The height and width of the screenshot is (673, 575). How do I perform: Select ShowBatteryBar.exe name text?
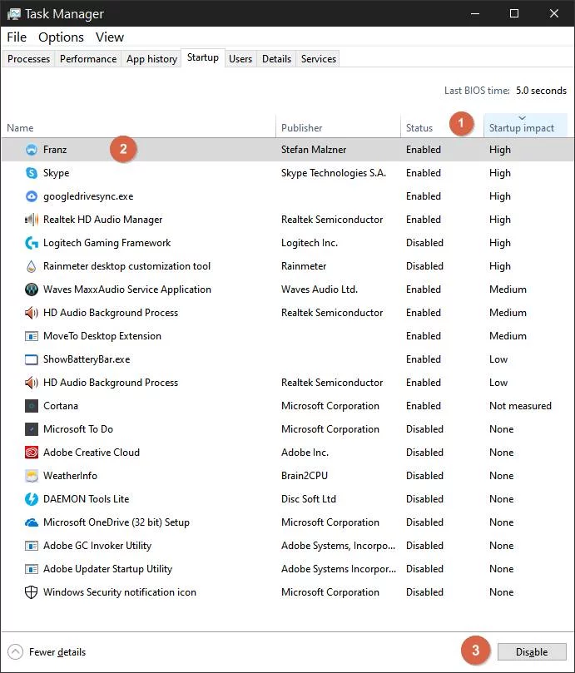click(87, 359)
